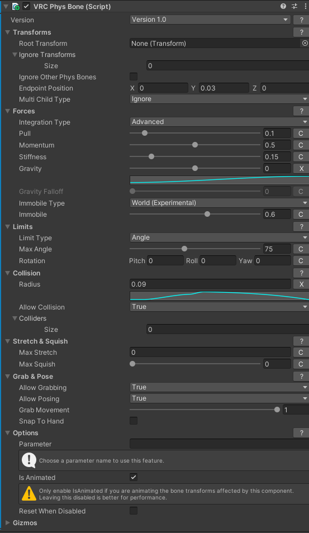The height and width of the screenshot is (533, 309).
Task: Open the VRC Phys Bone help reference icon
Action: (283, 6)
